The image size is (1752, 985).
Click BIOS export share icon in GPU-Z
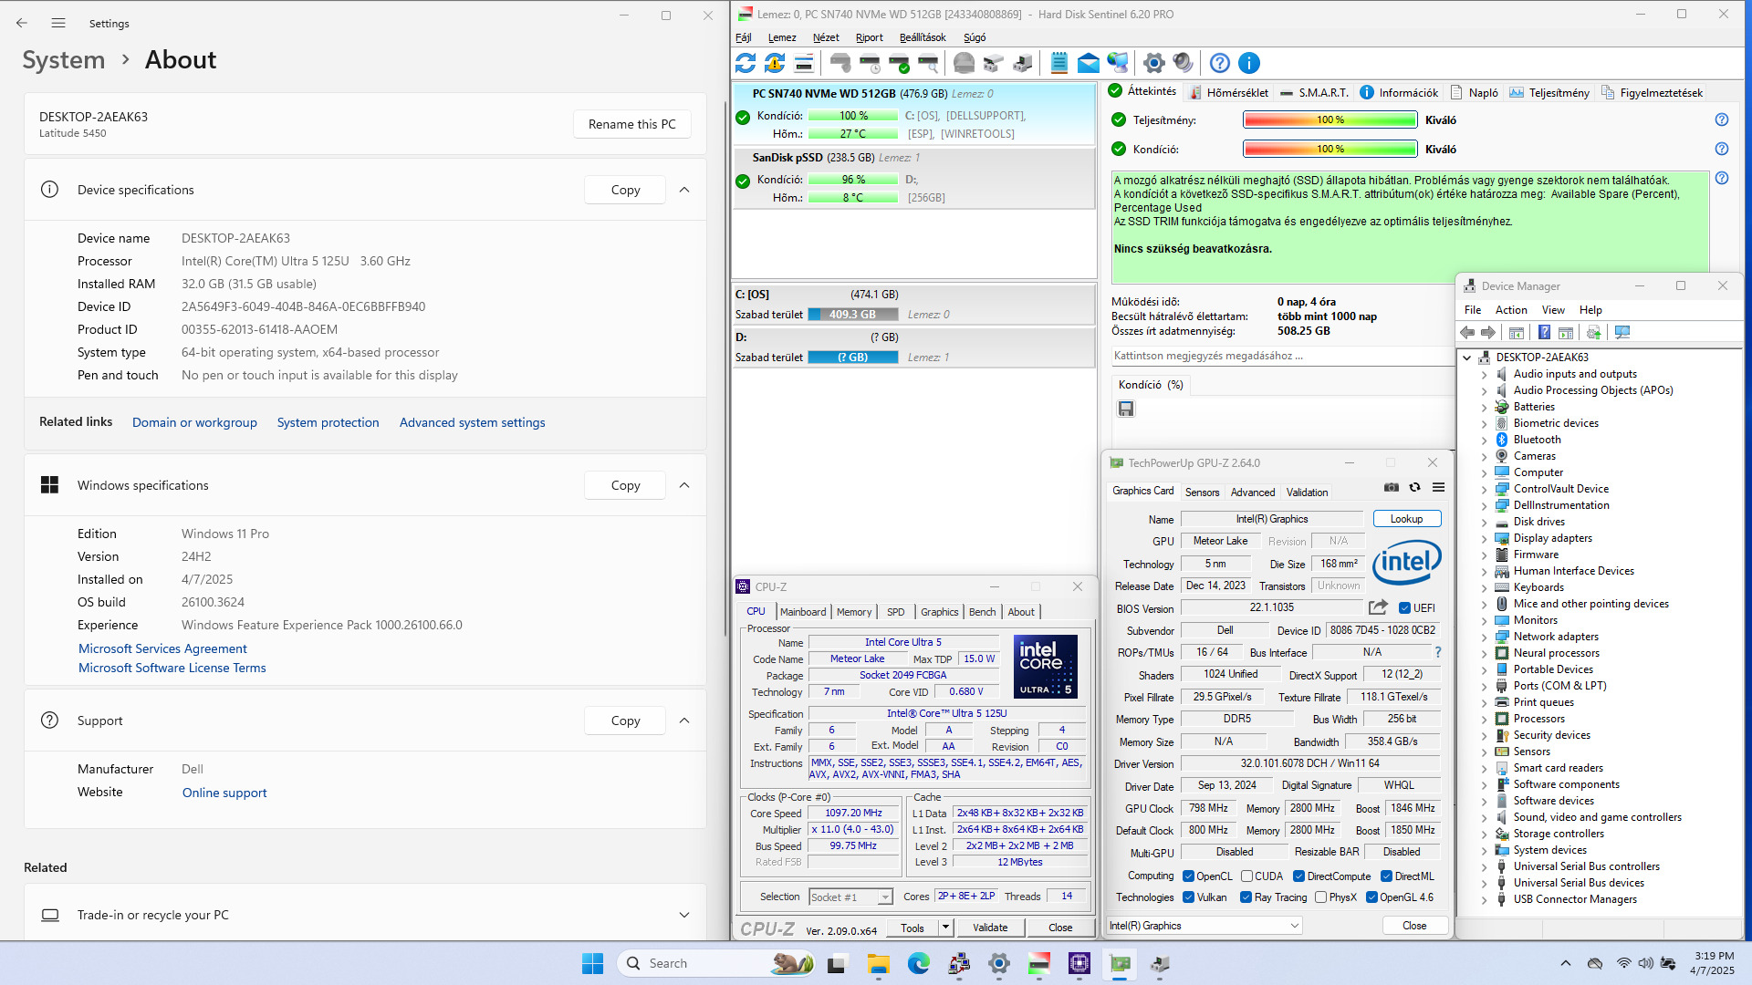(1378, 607)
